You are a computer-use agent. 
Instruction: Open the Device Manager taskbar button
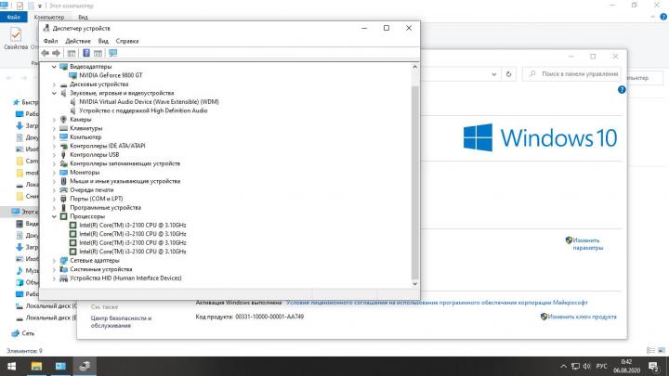click(85, 366)
